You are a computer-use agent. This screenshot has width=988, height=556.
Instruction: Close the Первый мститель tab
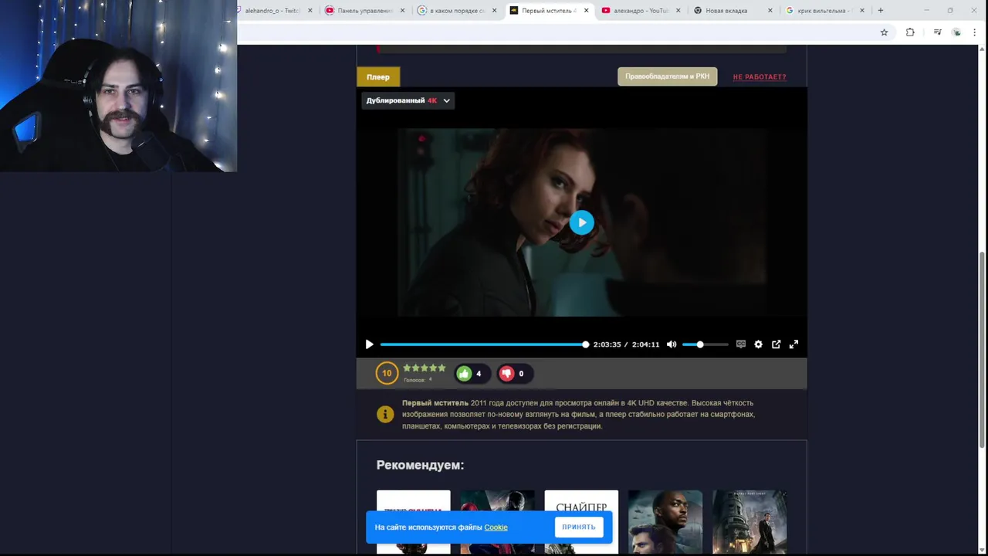(x=587, y=11)
